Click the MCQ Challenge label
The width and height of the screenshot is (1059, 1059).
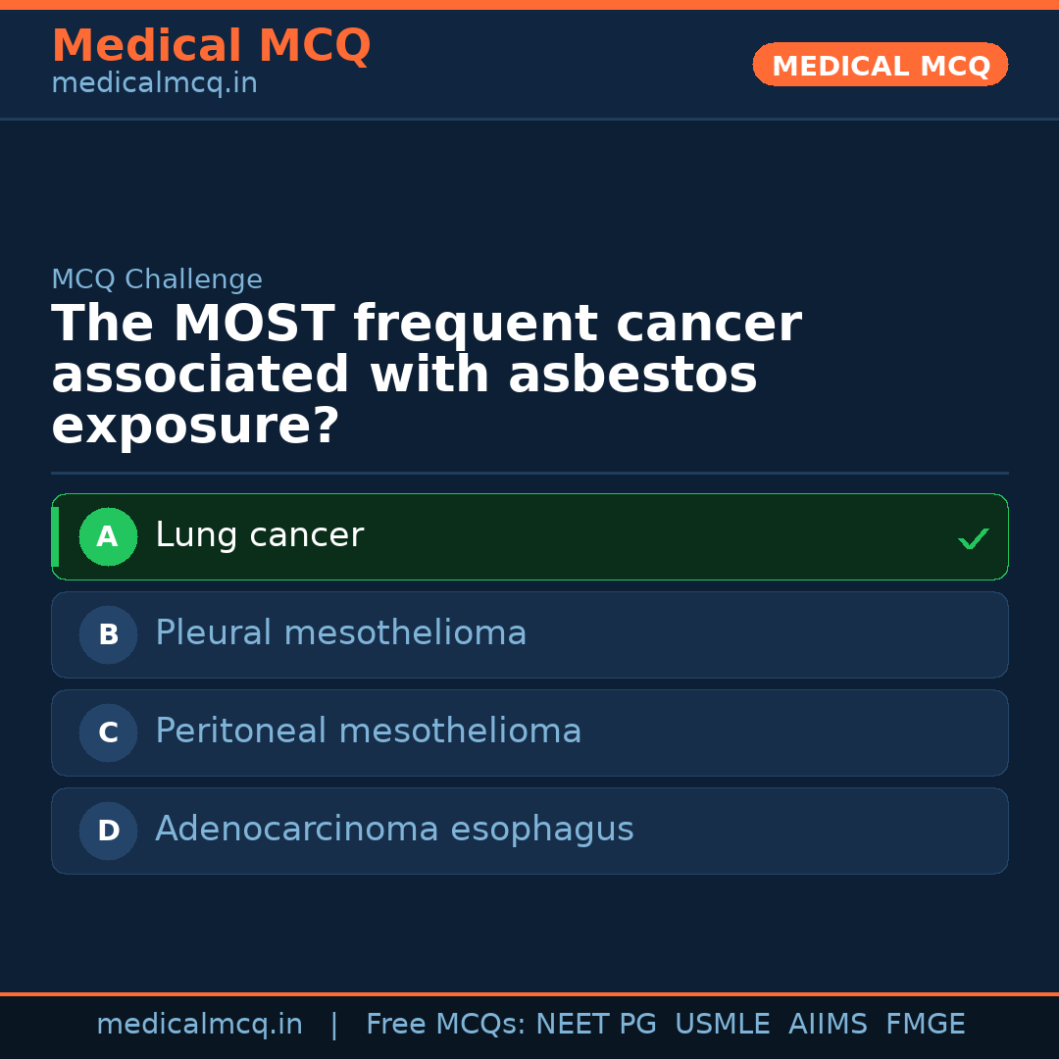(x=157, y=279)
